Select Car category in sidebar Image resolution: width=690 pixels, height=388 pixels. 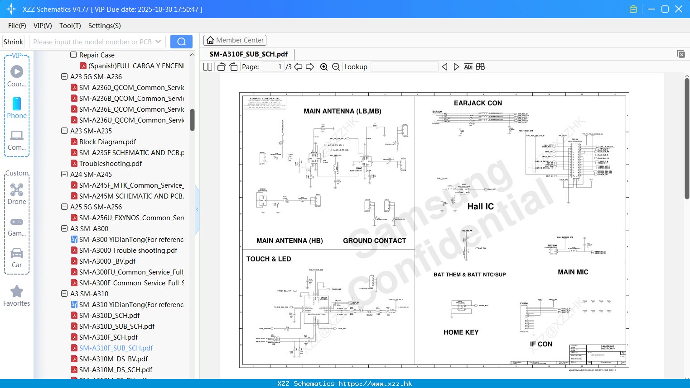point(17,258)
